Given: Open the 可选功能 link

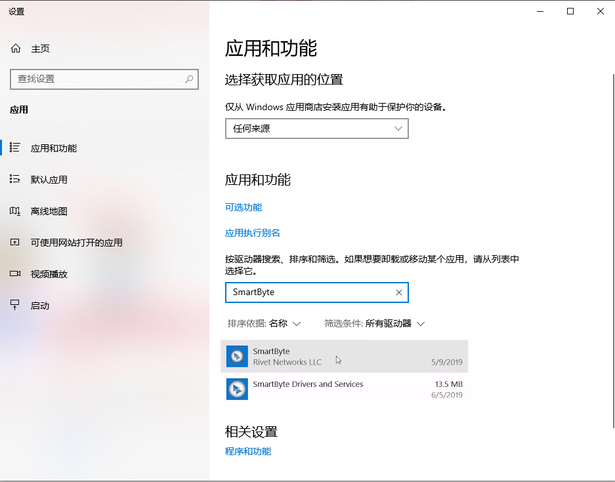Looking at the screenshot, I should [243, 207].
